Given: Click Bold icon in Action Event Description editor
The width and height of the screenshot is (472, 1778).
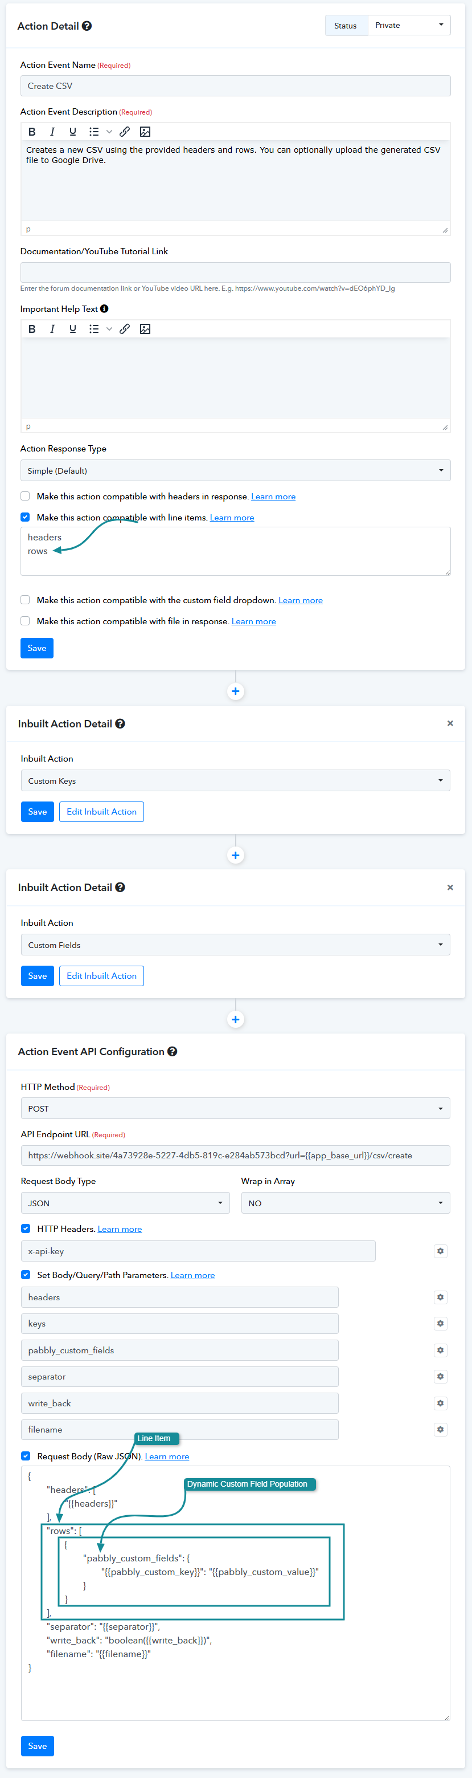Looking at the screenshot, I should pos(32,132).
